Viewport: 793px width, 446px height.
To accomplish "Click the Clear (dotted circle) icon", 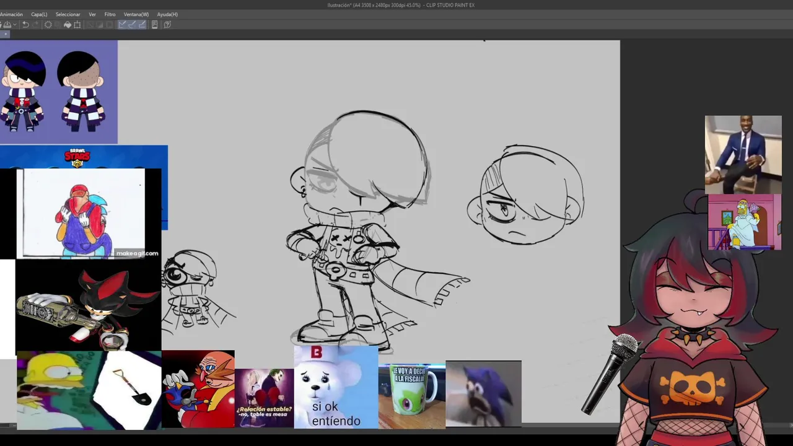I will pyautogui.click(x=48, y=25).
